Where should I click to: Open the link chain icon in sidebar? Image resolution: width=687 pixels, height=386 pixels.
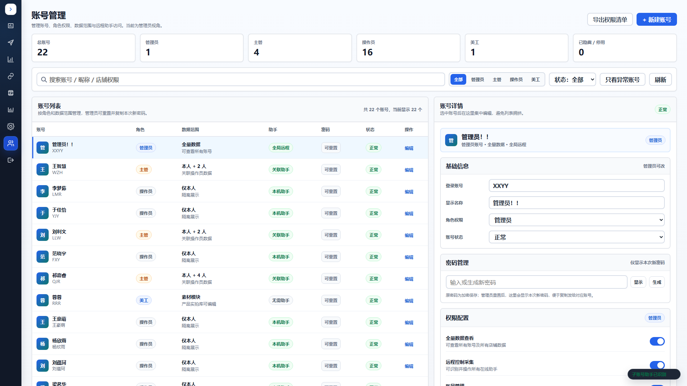11,76
